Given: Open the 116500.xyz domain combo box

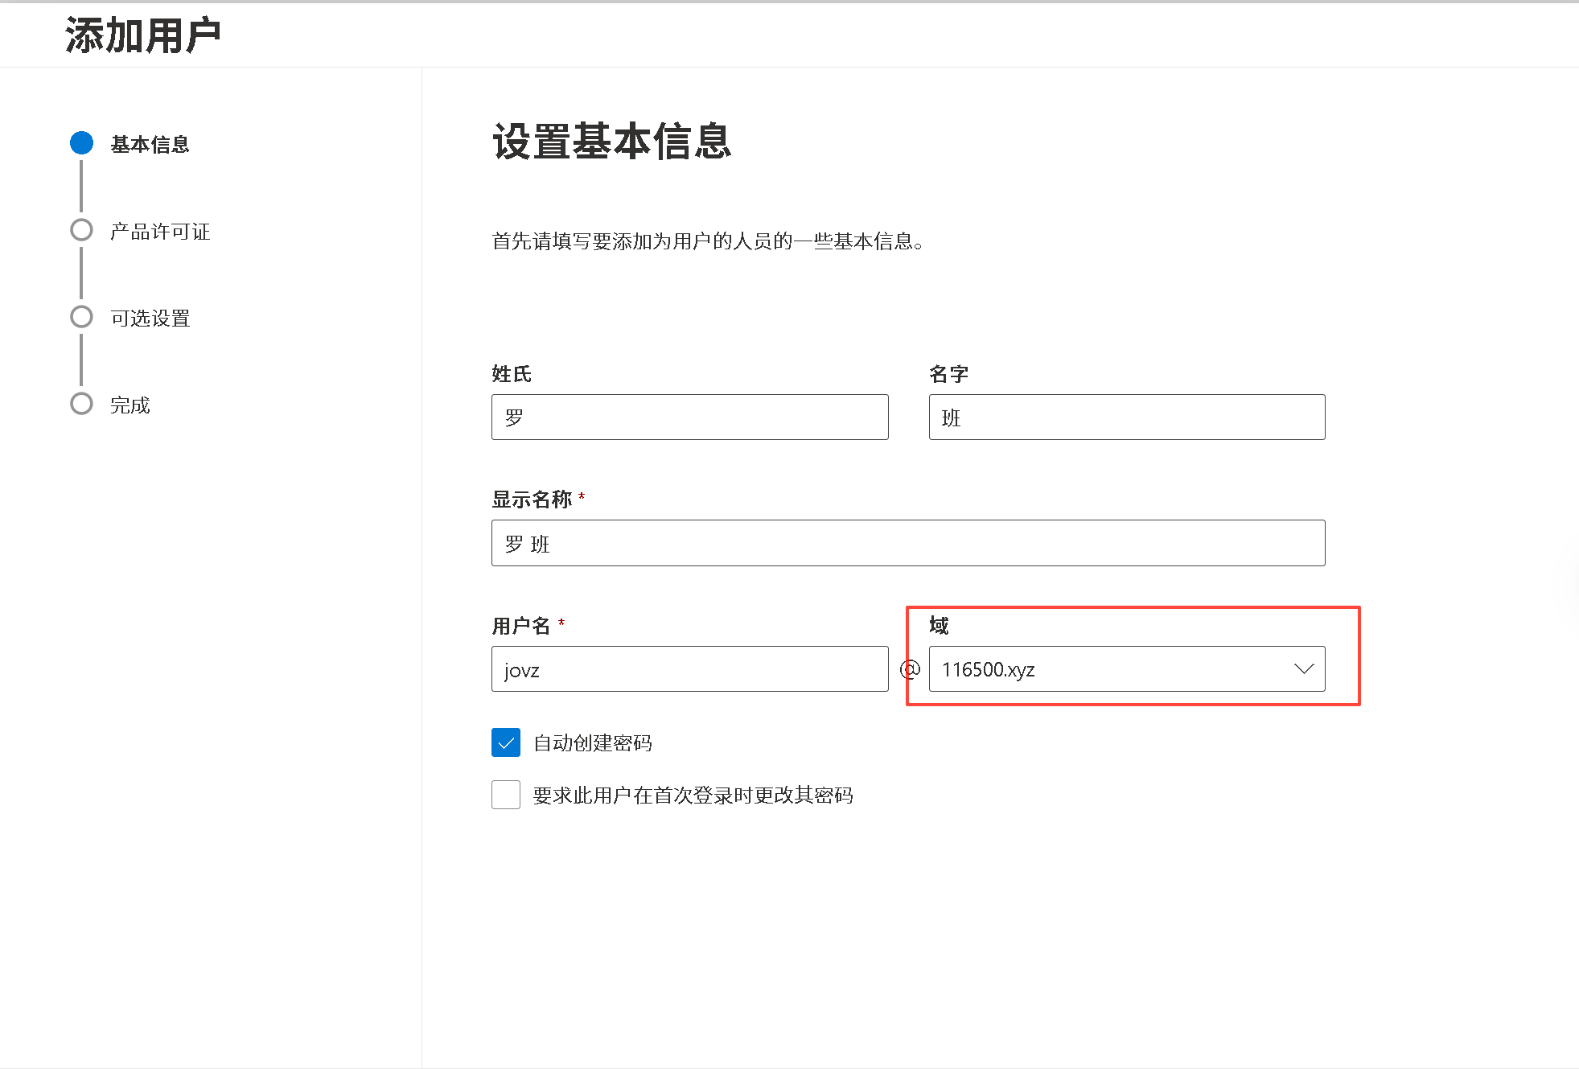Looking at the screenshot, I should (x=1110, y=669).
